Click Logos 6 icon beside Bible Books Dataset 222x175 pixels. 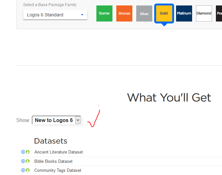23,161
